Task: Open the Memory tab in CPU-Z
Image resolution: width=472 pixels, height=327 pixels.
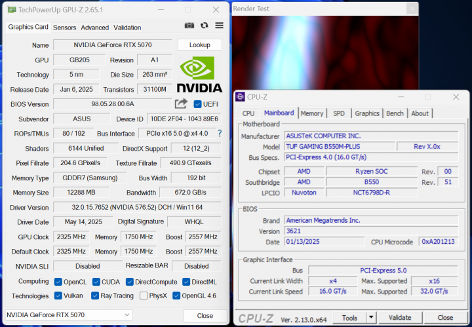Action: 312,113
